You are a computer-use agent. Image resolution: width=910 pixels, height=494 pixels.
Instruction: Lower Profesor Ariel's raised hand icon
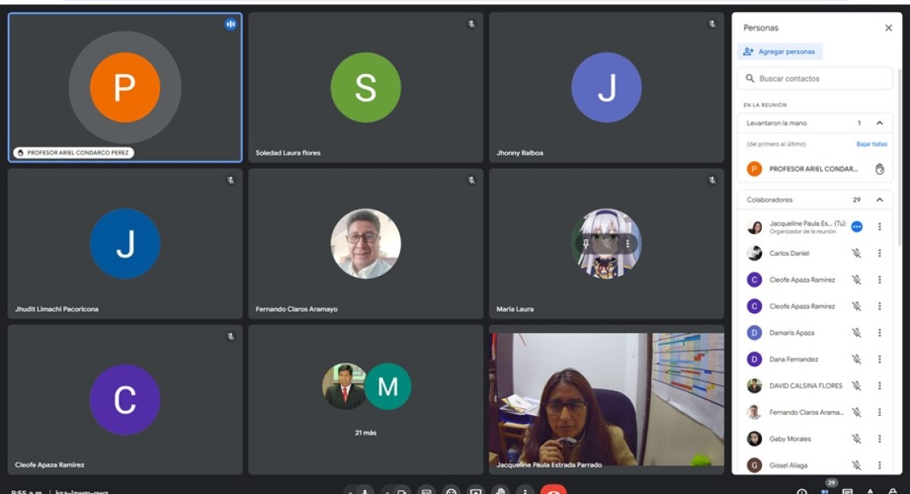[880, 169]
